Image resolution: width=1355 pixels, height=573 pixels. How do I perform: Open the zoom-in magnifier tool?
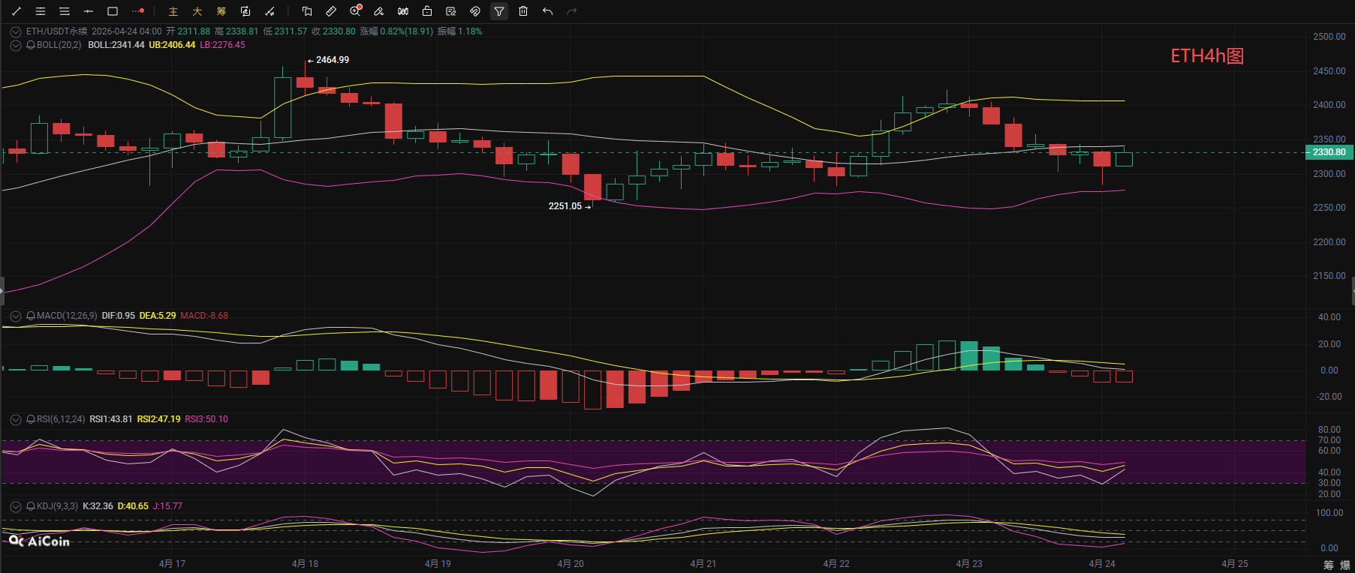[x=355, y=11]
